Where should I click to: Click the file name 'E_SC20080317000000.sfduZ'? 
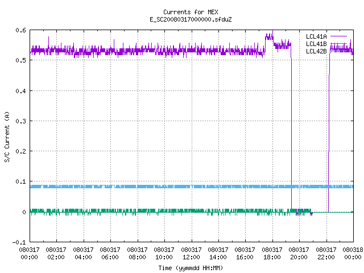(x=191, y=19)
